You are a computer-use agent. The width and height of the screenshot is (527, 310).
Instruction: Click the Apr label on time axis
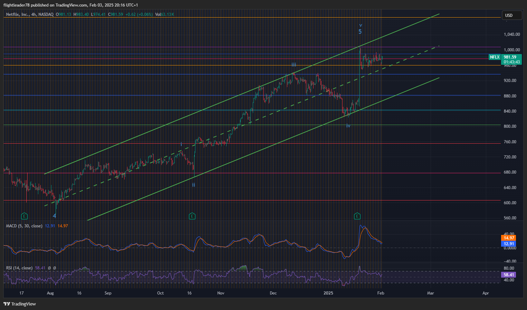pyautogui.click(x=486, y=293)
